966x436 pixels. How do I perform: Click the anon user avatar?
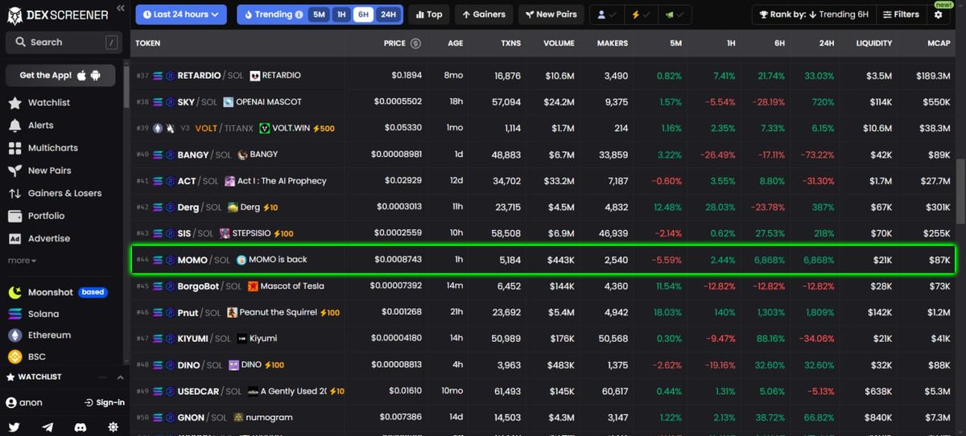[x=11, y=402]
